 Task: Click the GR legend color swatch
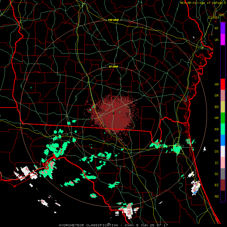223,95
